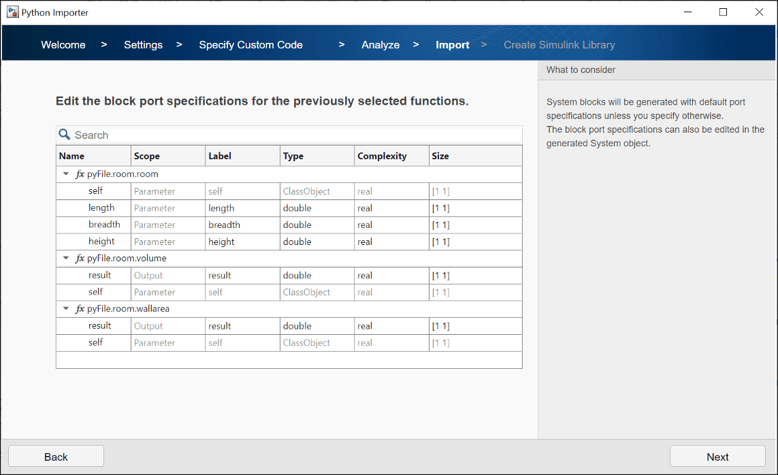
Task: Click the 'height' Name cell
Action: (93, 242)
